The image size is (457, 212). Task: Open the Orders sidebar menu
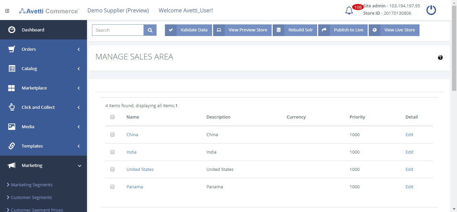43,49
